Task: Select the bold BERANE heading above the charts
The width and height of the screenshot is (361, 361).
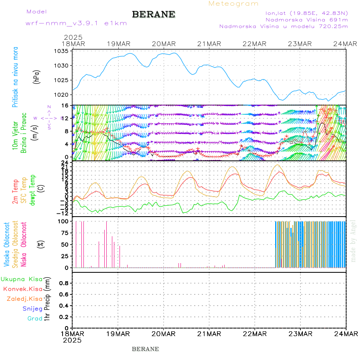Action: coord(154,14)
